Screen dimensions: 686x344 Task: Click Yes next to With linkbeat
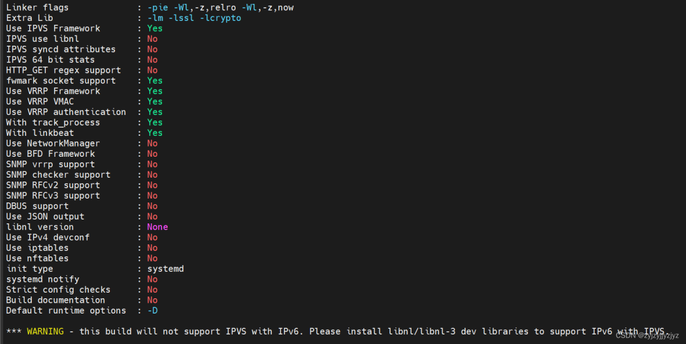(x=155, y=133)
